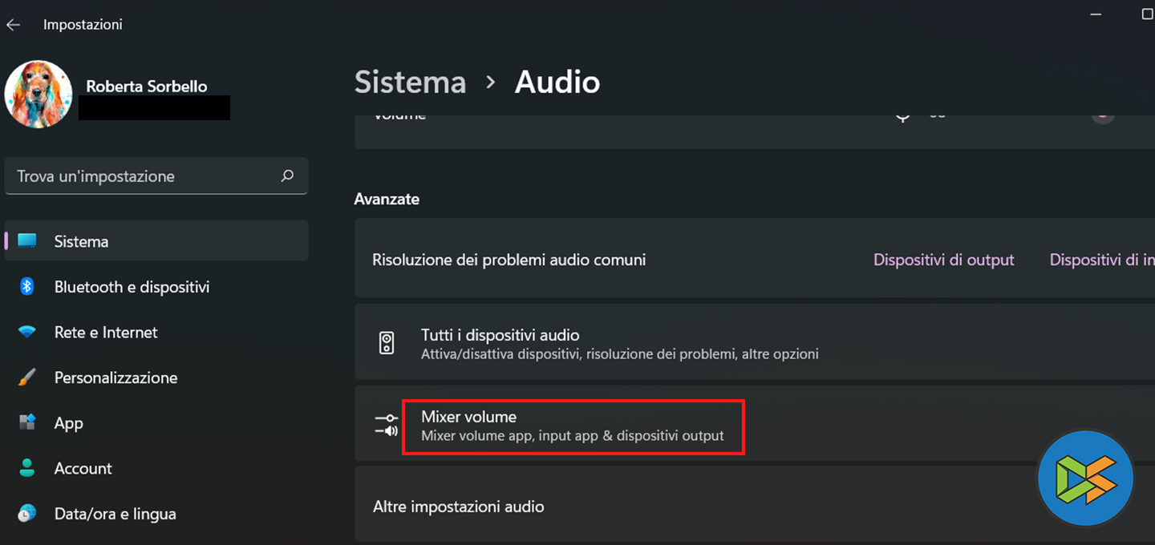Click the dog profile picture
Viewport: 1155px width, 545px height.
click(38, 95)
